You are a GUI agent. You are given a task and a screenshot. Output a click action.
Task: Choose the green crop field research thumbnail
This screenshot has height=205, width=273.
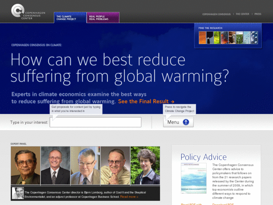coord(240,38)
